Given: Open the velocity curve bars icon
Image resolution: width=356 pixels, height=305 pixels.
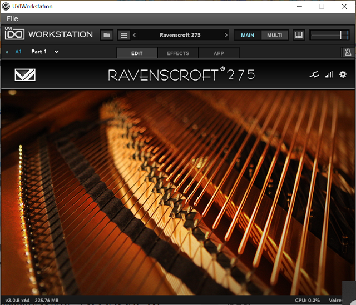Looking at the screenshot, I should (329, 74).
